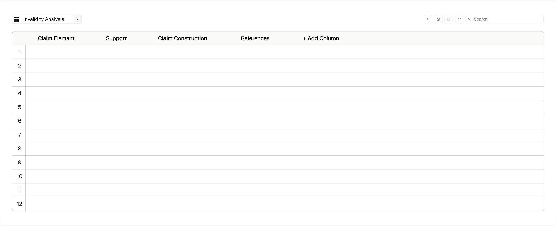Click the magnifier icon in search

point(470,19)
